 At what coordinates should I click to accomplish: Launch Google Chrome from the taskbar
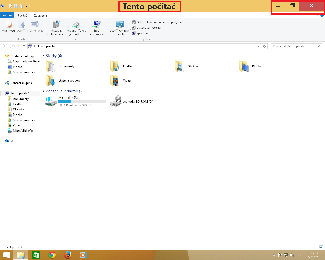click(x=52, y=255)
